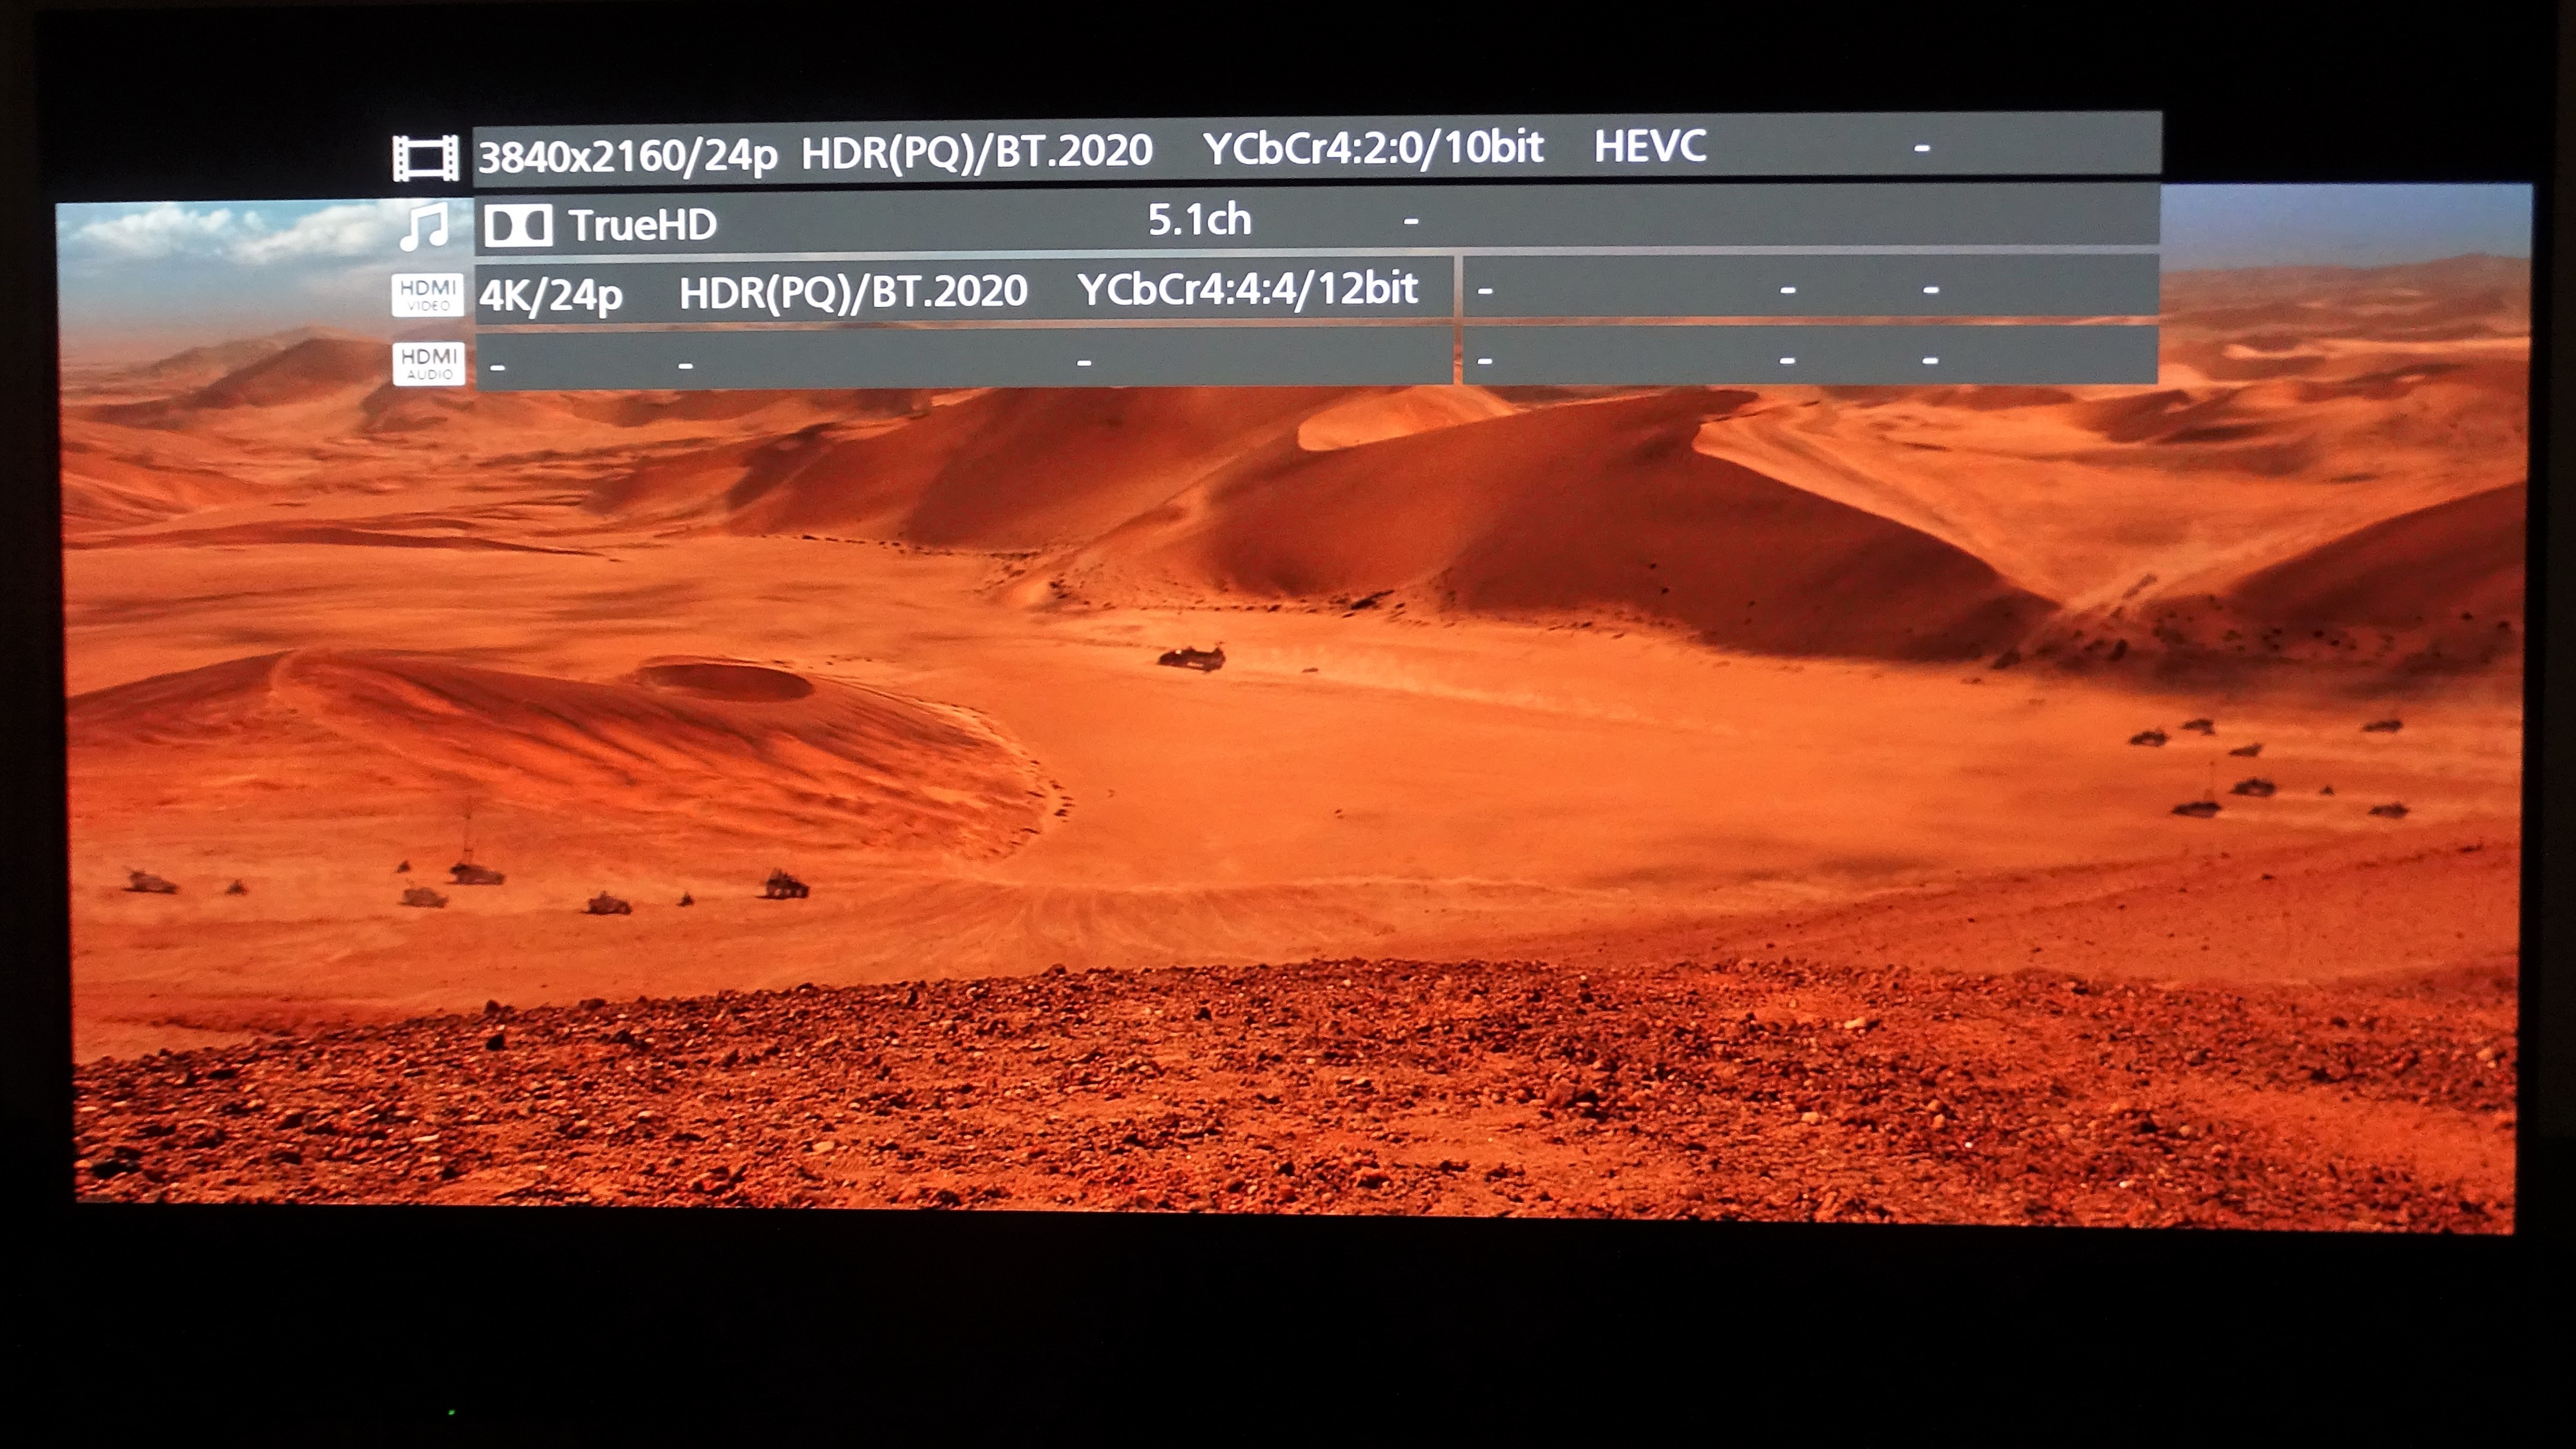Click the HDMI VIDEO output icon
Viewport: 2576px width, 1449px height.
tap(428, 295)
